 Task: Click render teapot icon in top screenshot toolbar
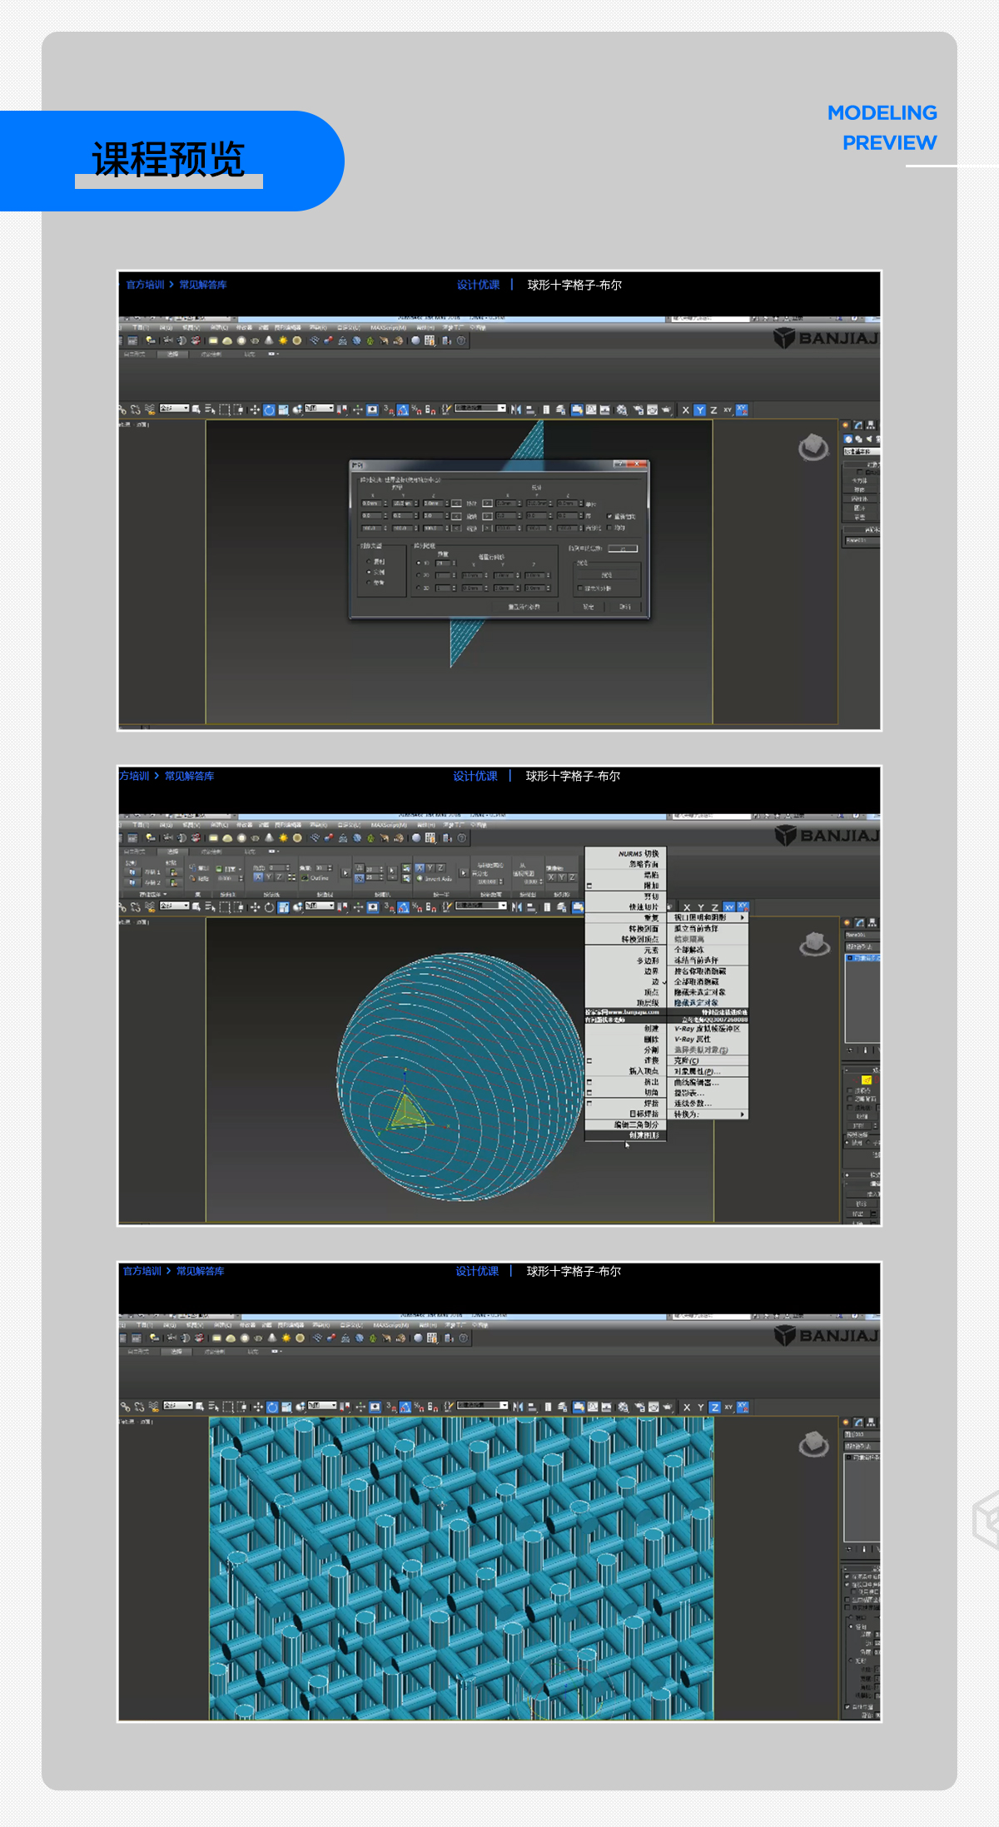coord(666,410)
